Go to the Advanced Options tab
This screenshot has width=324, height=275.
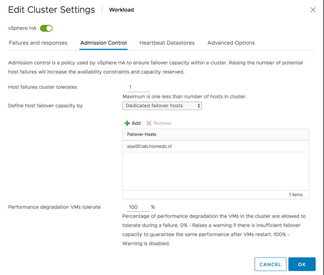[x=231, y=43]
